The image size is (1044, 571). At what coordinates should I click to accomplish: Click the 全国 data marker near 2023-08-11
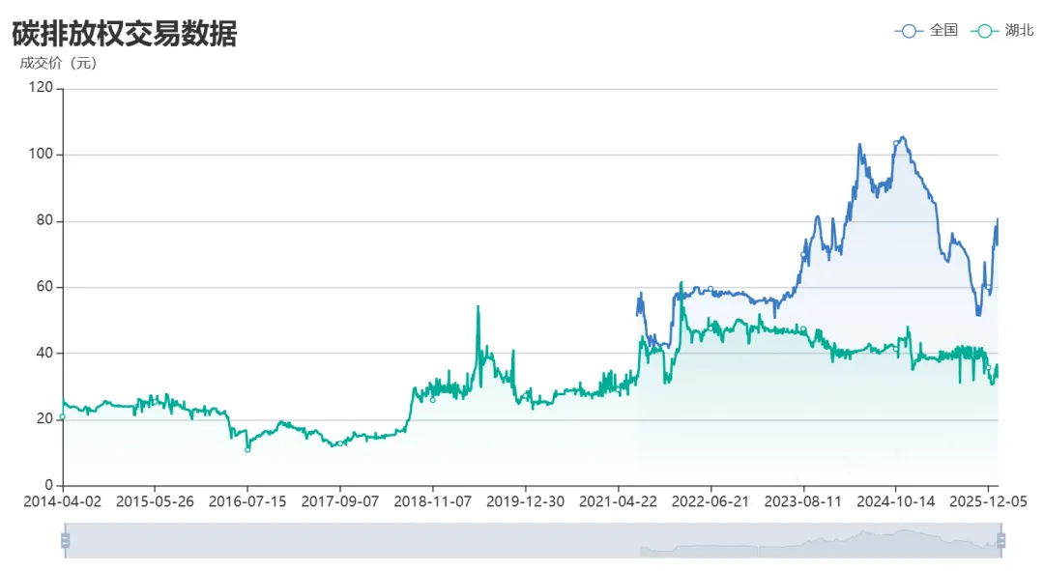pos(803,254)
